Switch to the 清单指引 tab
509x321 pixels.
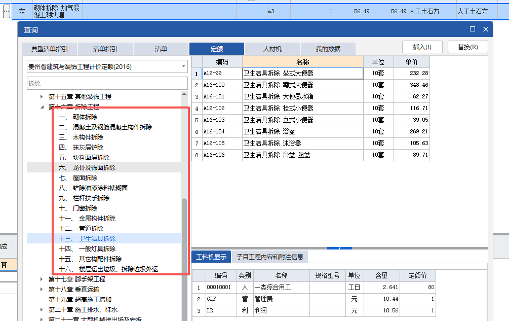pos(105,49)
